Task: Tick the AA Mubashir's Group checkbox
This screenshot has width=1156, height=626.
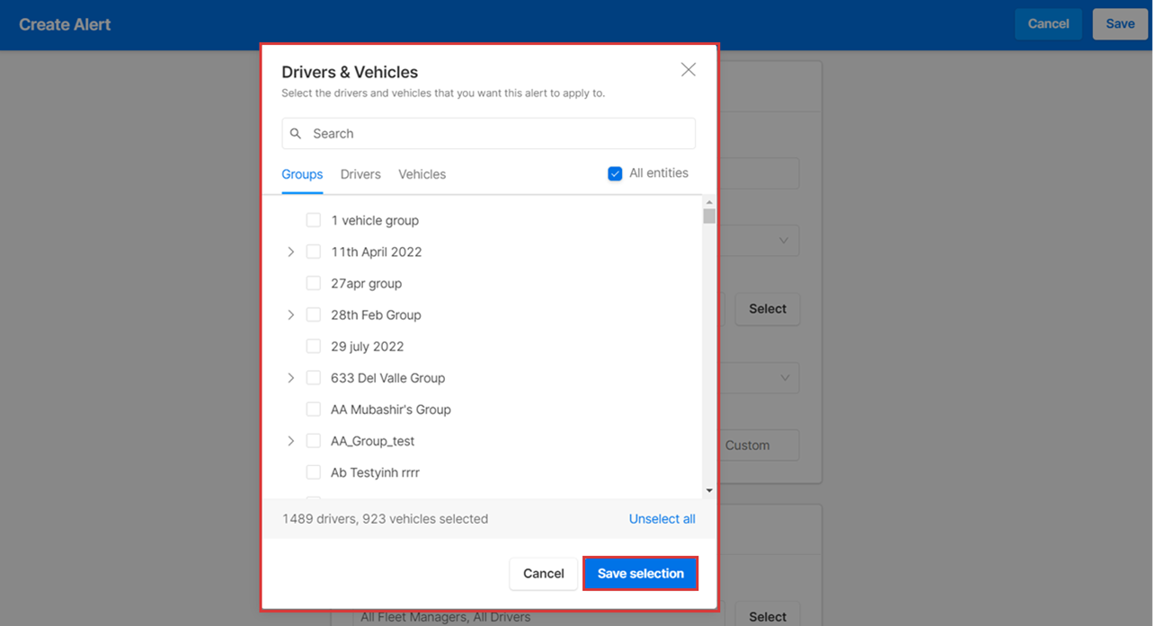Action: [x=313, y=410]
